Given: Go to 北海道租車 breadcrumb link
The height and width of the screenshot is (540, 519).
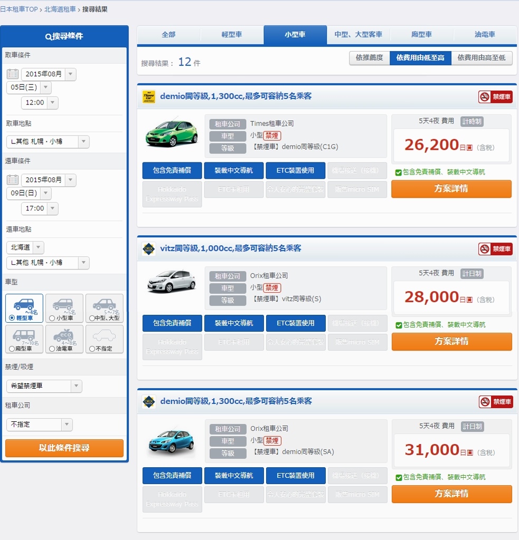Looking at the screenshot, I should pyautogui.click(x=60, y=9).
